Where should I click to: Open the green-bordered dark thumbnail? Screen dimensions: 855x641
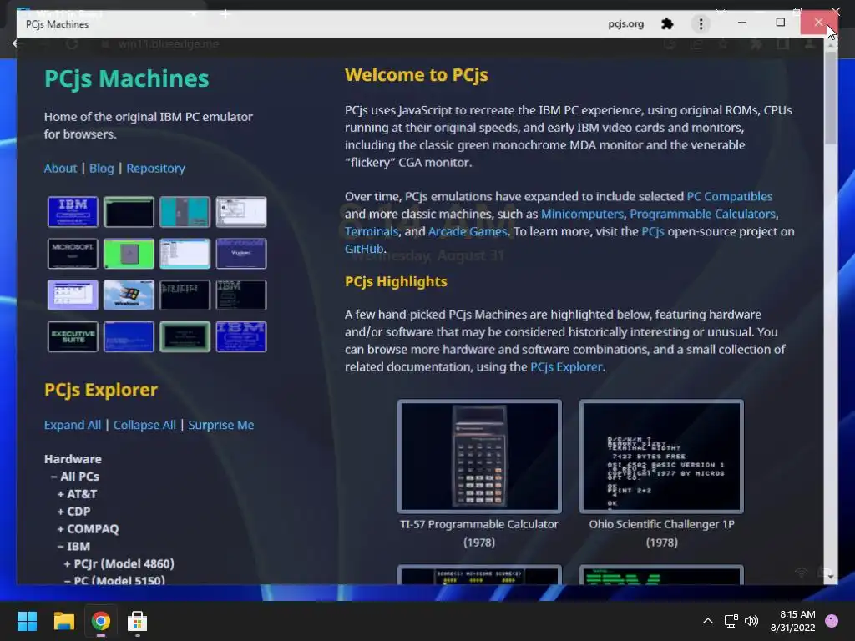[185, 336]
